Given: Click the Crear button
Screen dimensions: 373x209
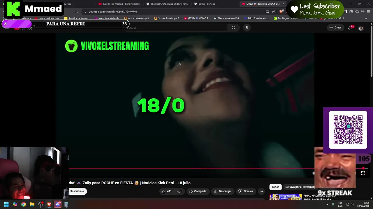Looking at the screenshot, I should [x=335, y=28].
